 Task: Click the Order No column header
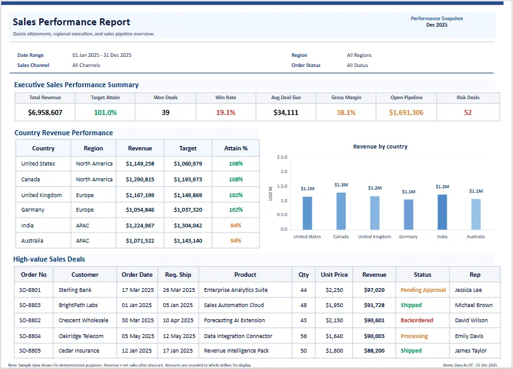pos(34,275)
